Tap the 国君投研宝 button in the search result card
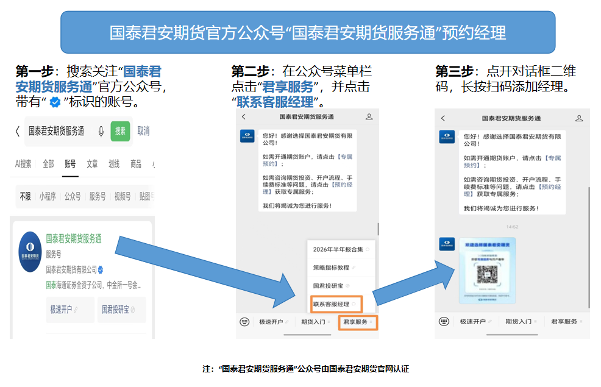601x387 pixels. coord(121,310)
